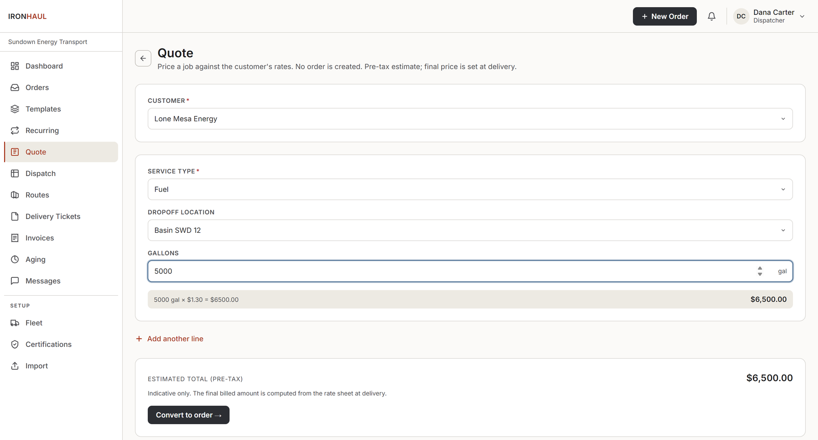This screenshot has width=818, height=440.
Task: Click the Invoices receipt icon
Action: (15, 238)
